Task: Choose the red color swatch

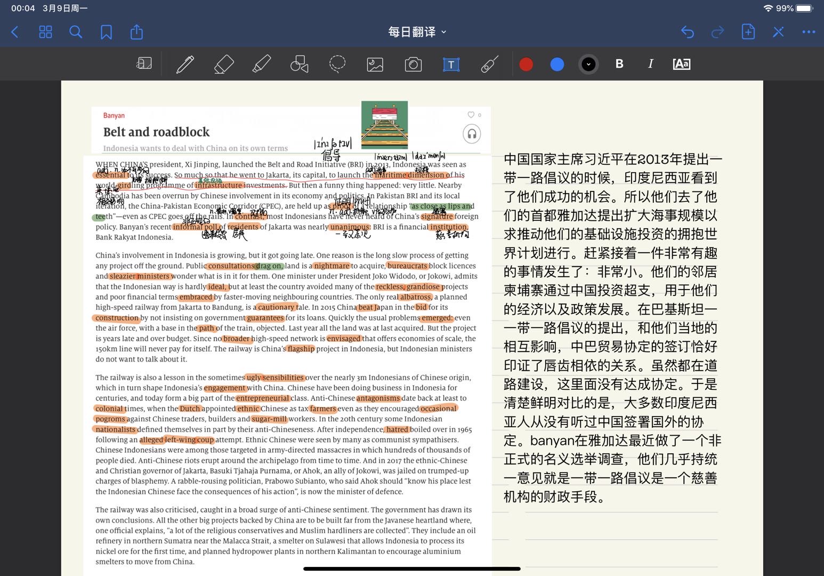Action: pyautogui.click(x=526, y=65)
